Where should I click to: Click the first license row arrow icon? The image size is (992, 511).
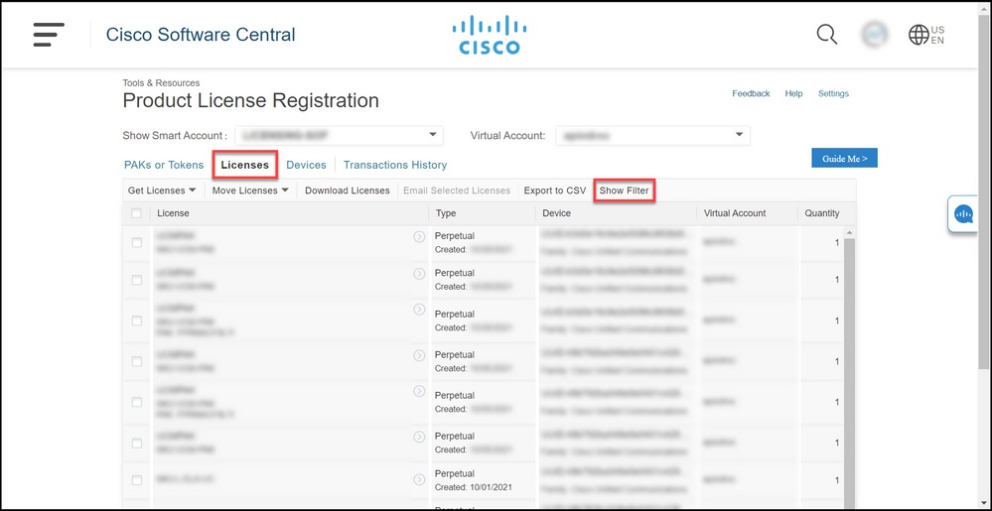tap(419, 236)
